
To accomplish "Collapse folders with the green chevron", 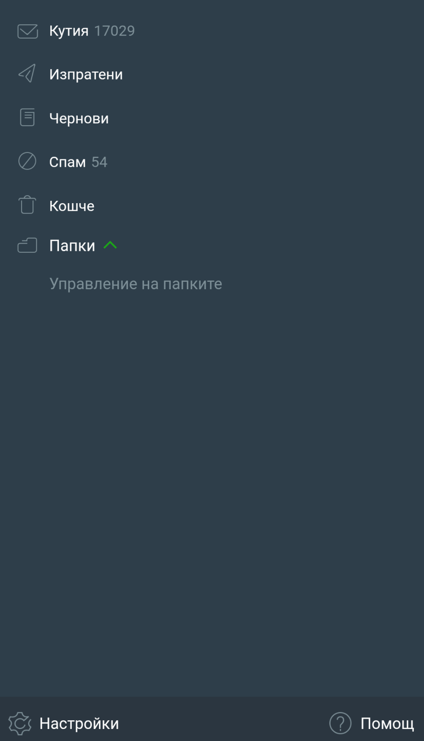I will coord(110,245).
